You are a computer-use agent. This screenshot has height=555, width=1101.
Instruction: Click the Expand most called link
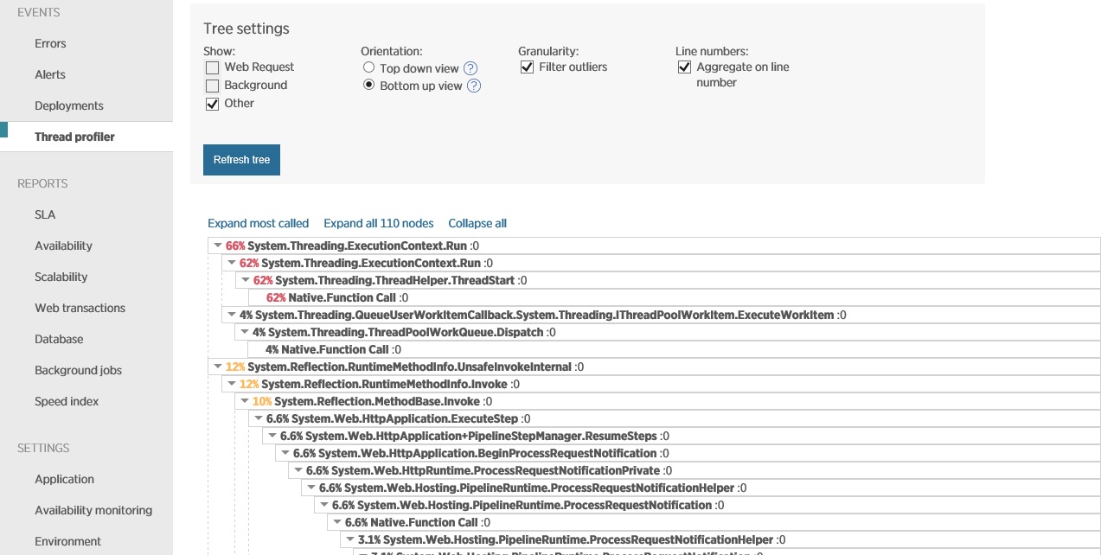pos(258,223)
